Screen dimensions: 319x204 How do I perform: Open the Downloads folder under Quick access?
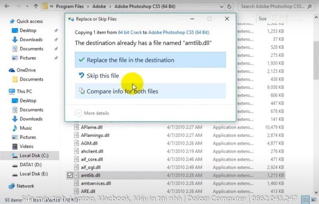(x=31, y=39)
